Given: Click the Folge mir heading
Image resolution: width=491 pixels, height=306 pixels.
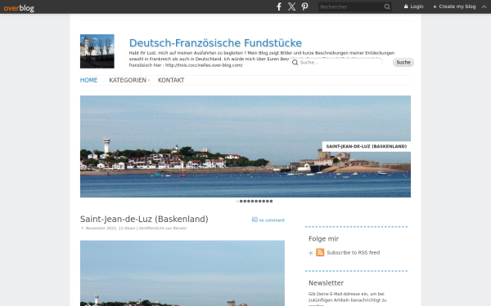Looking at the screenshot, I should [323, 239].
